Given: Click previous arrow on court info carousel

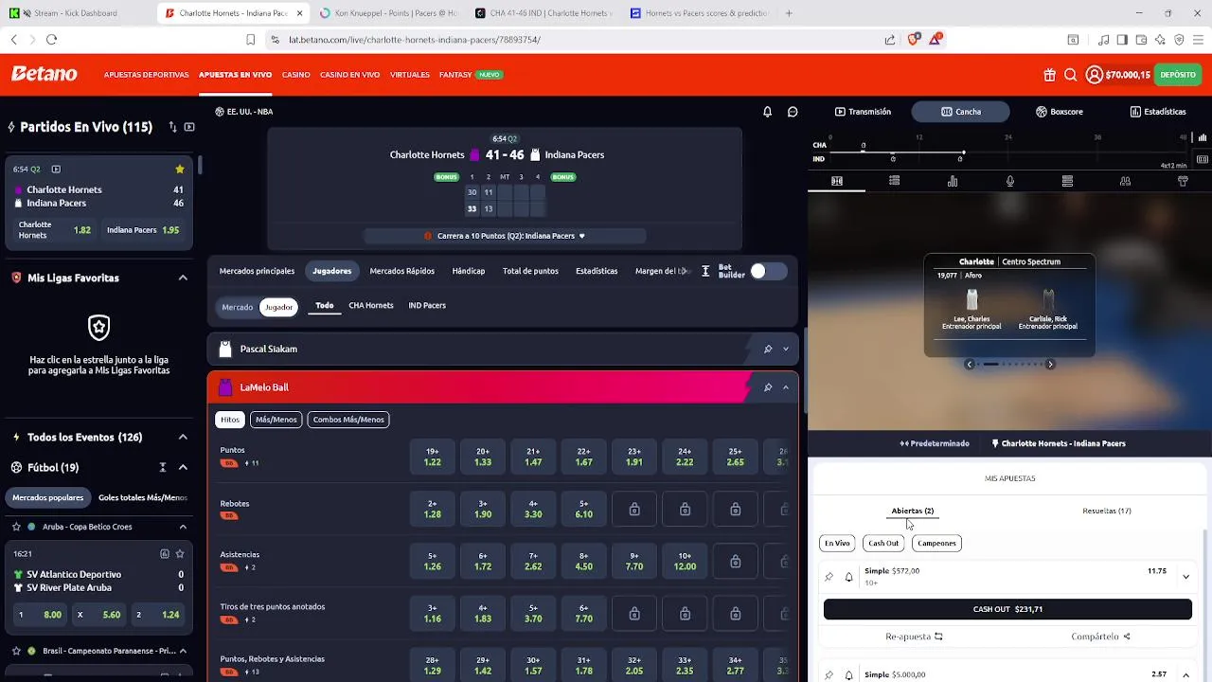Looking at the screenshot, I should coord(970,364).
